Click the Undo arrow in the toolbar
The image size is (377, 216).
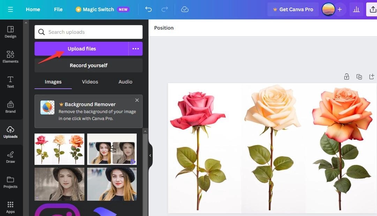coord(148,9)
